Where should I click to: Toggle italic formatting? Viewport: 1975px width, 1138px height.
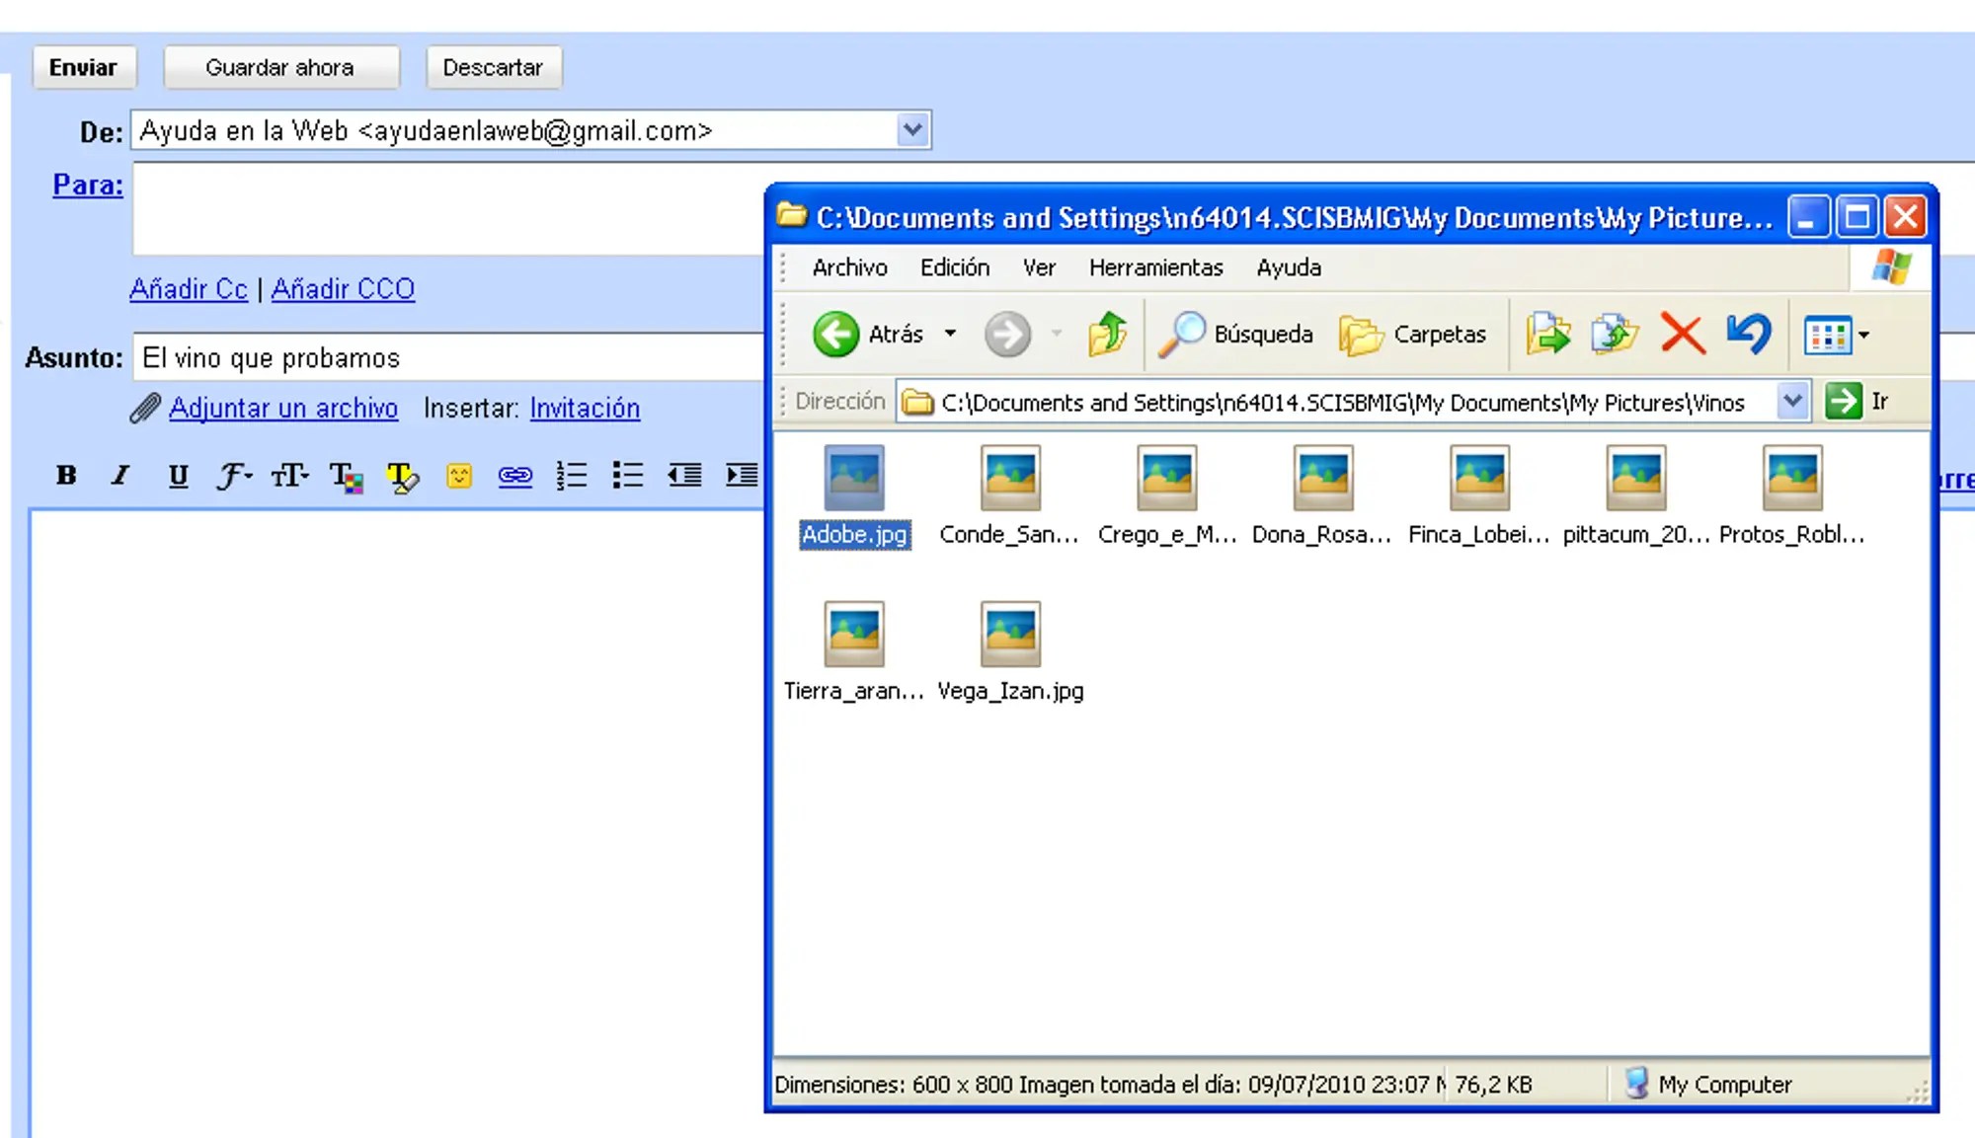click(x=119, y=476)
